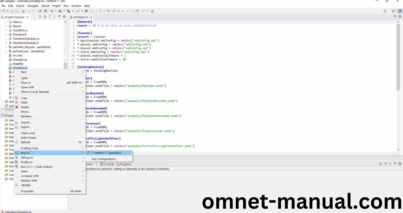403x213 pixels.
Task: Click the red X Delete menu entry
Action: click(25, 107)
